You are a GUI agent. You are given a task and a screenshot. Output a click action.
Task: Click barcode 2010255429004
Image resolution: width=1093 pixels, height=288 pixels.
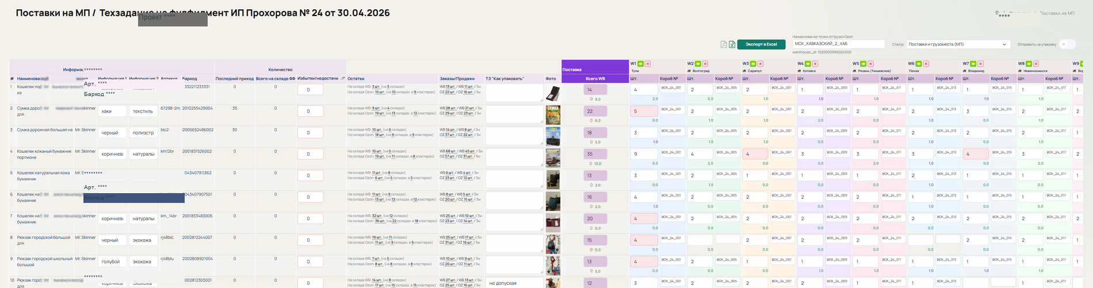[198, 108]
